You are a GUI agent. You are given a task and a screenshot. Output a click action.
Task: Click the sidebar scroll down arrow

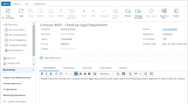[x=34, y=64]
